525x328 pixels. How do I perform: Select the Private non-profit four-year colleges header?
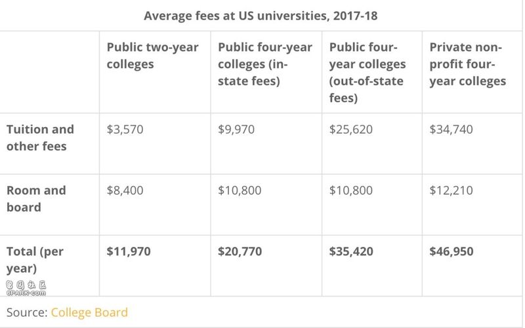[468, 64]
